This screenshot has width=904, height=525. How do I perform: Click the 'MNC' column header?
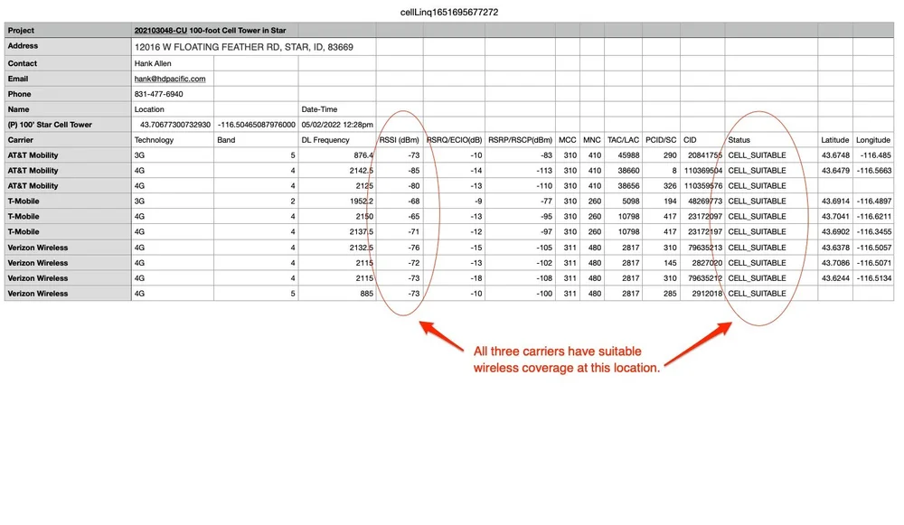(x=592, y=140)
